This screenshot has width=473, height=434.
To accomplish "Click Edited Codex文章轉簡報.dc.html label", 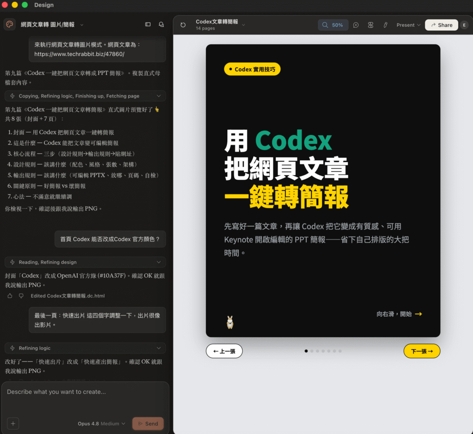I will tap(67, 296).
